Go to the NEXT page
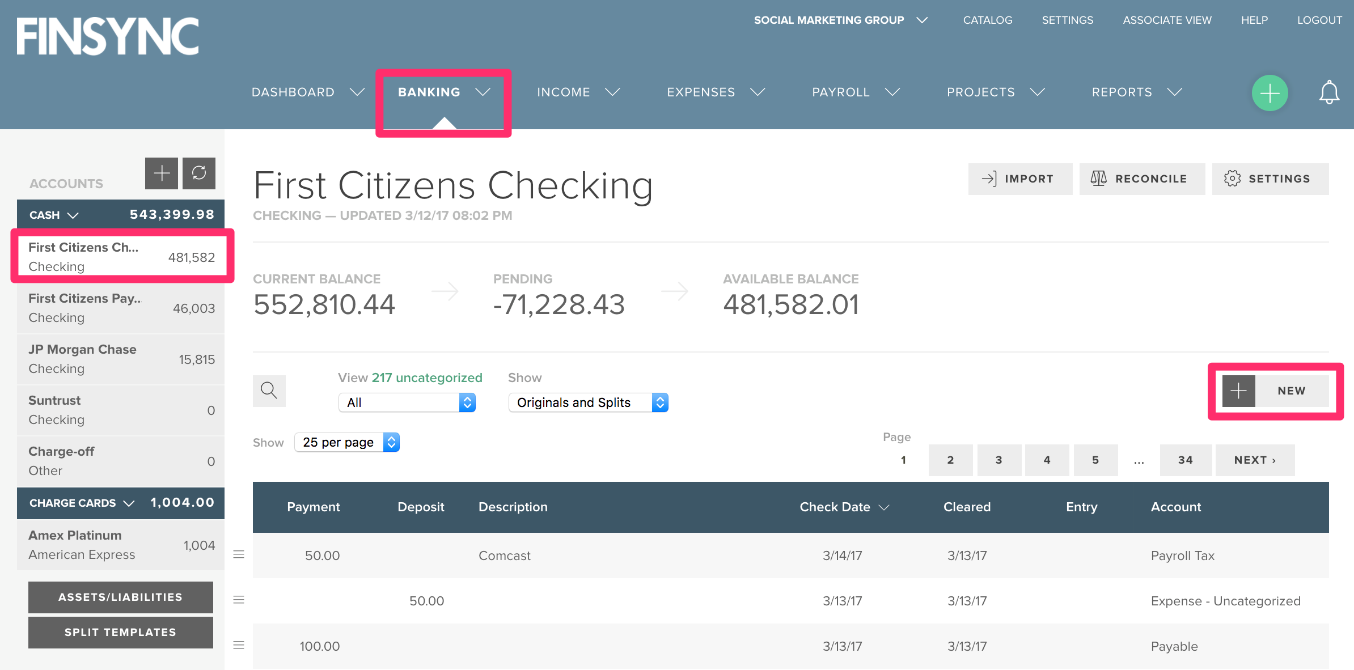Image resolution: width=1354 pixels, height=670 pixels. click(x=1255, y=460)
